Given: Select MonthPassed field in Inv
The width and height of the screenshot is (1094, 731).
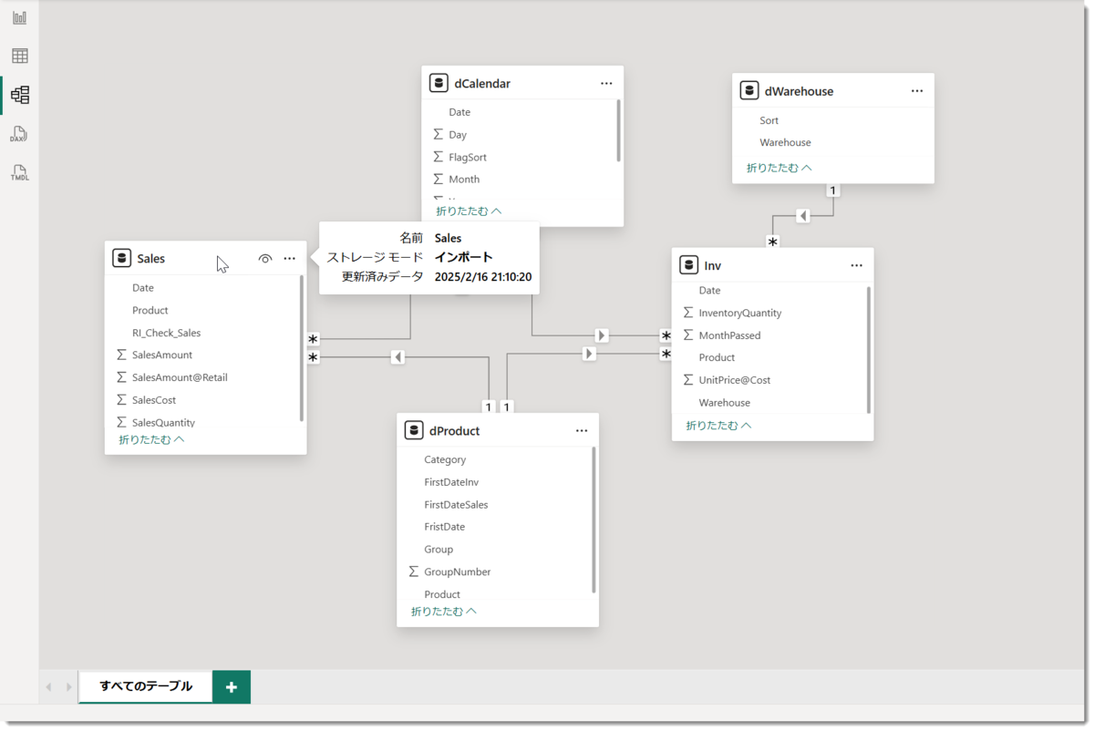Looking at the screenshot, I should pyautogui.click(x=729, y=335).
